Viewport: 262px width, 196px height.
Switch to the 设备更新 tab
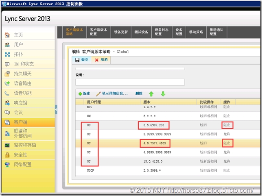121,32
